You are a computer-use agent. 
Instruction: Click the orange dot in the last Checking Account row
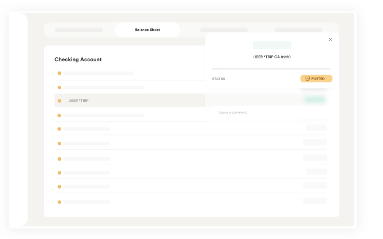pos(59,202)
